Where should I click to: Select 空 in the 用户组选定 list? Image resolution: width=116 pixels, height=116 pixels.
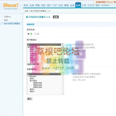click(44, 45)
